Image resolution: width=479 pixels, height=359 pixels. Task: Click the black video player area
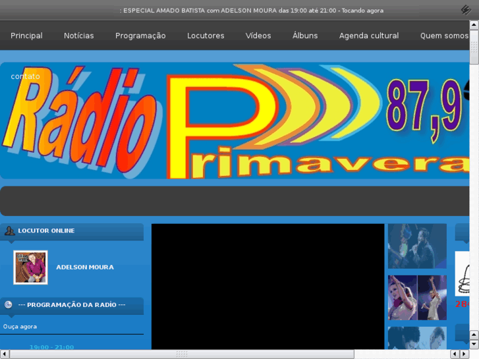point(268,287)
